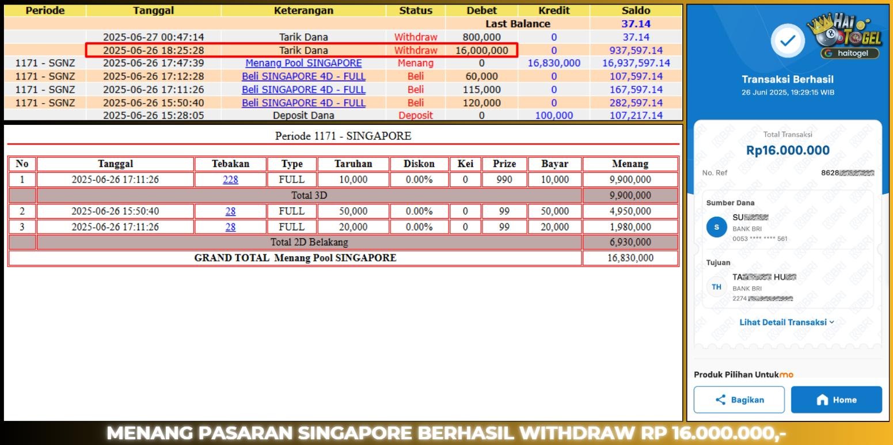
Task: Click the Tanggal header in top table
Action: click(153, 10)
